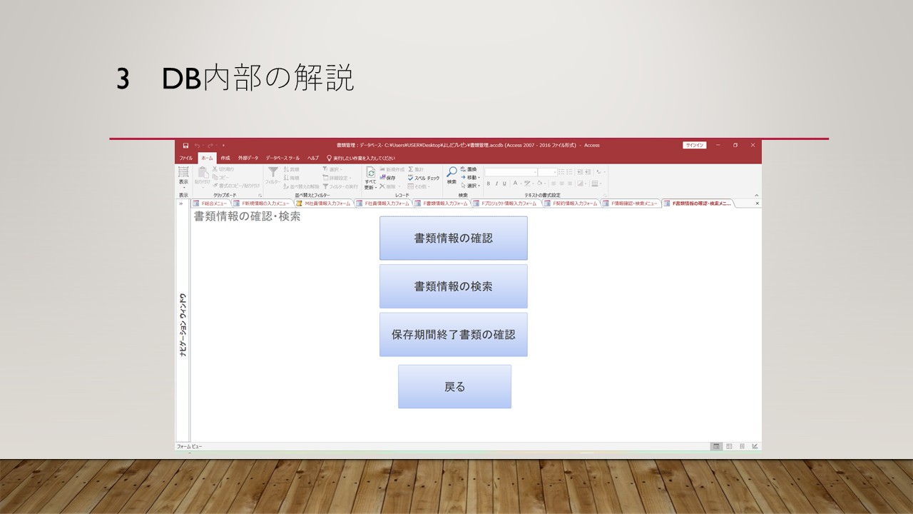Toggle underline text formatting

[x=505, y=183]
